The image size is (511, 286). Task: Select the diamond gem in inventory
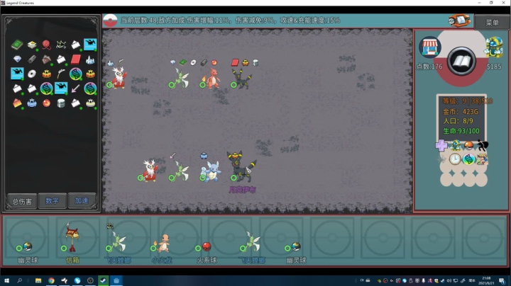[x=17, y=59]
